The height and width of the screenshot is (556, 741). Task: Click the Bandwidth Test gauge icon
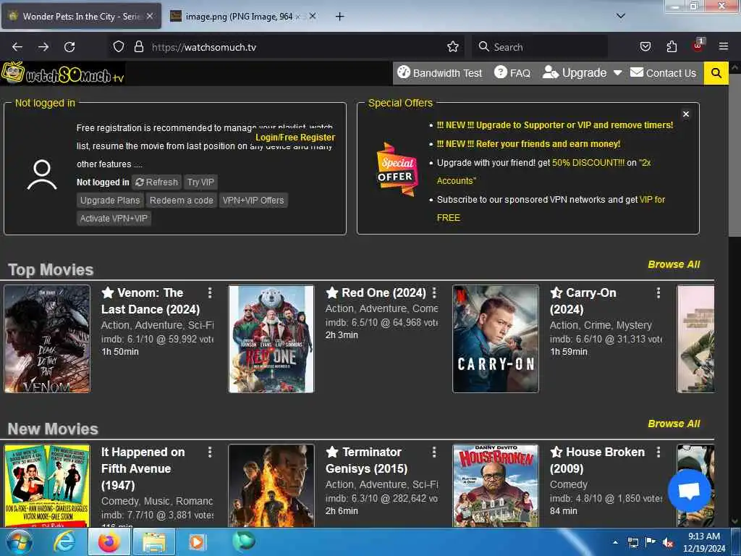click(x=403, y=72)
